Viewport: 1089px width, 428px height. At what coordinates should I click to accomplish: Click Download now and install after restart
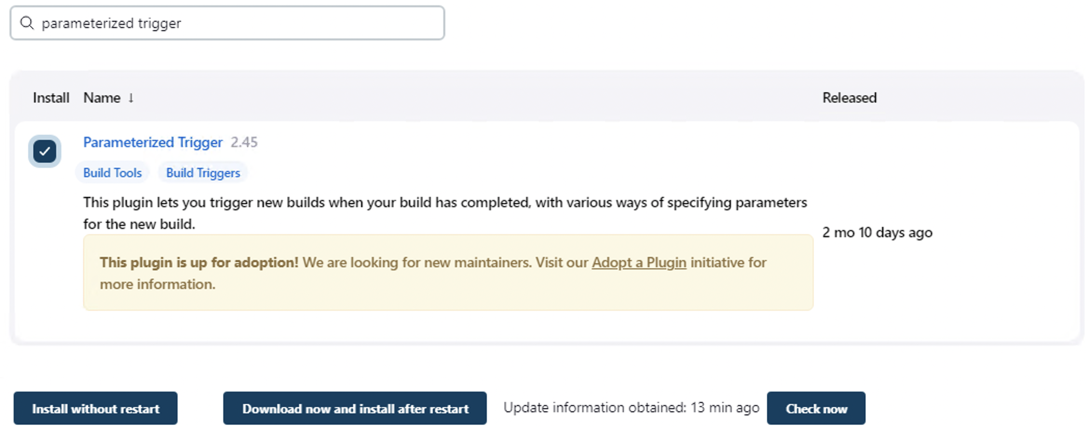tap(355, 409)
